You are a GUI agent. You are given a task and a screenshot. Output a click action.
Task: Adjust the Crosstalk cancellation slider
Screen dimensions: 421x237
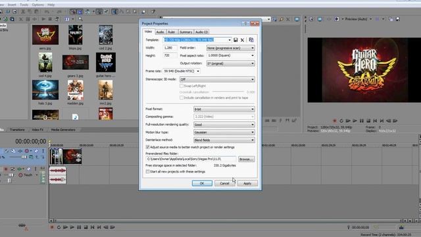228,92
